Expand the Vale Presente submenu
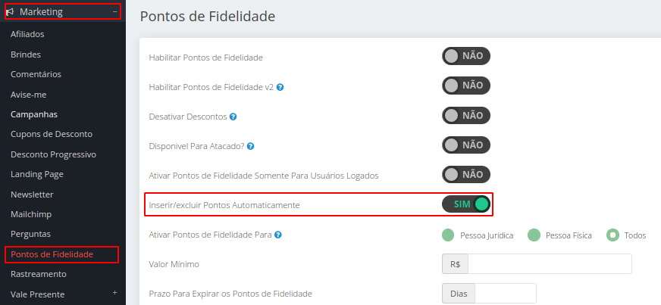661x305 pixels. (114, 293)
